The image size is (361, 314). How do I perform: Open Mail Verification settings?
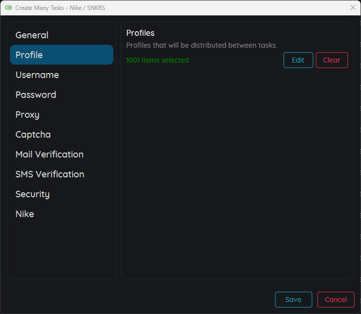click(x=49, y=155)
